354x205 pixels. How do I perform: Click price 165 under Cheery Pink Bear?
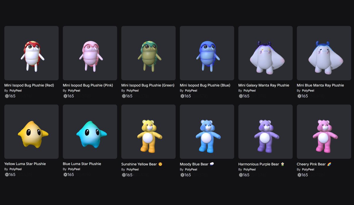(305, 175)
